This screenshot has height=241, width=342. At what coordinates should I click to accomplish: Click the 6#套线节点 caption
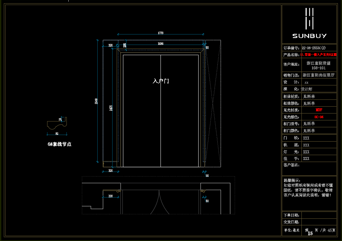(x=59, y=144)
